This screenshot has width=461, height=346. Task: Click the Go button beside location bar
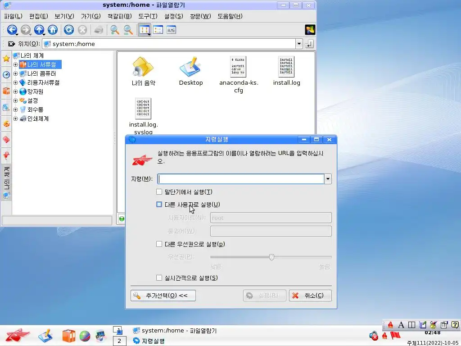click(309, 44)
